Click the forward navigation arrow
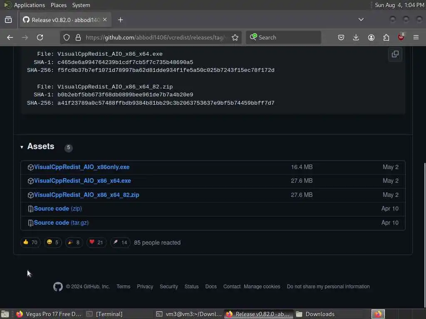Image resolution: width=426 pixels, height=319 pixels. pos(25,37)
